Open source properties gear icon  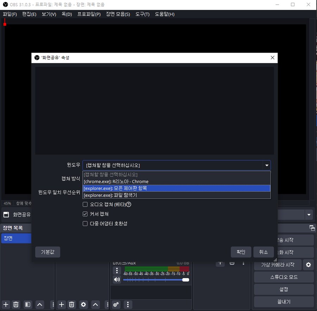[x=83, y=304]
